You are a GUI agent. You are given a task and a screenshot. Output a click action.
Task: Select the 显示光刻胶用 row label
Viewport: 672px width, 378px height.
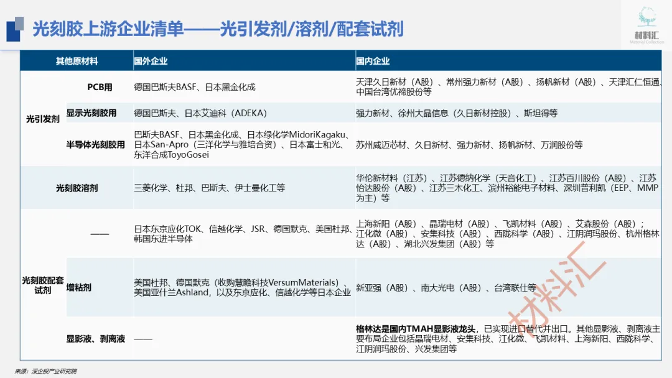point(91,113)
